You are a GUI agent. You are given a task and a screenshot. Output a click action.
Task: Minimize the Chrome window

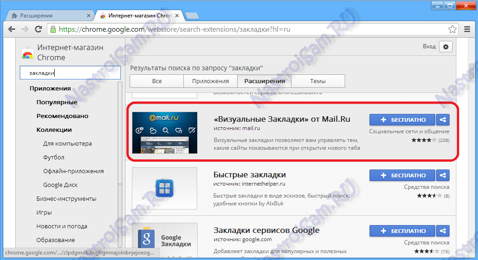pyautogui.click(x=437, y=6)
